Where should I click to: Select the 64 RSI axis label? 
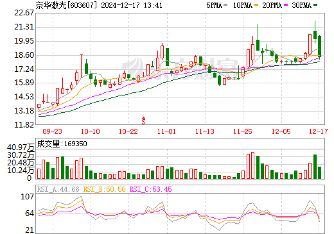30,213
